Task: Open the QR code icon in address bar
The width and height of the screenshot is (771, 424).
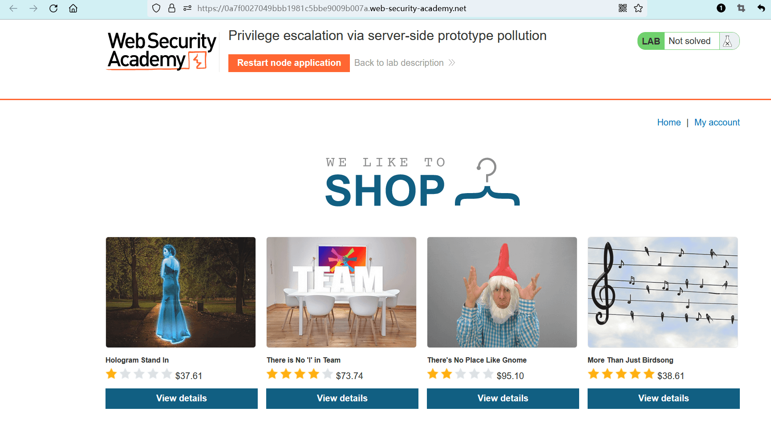Action: coord(623,8)
